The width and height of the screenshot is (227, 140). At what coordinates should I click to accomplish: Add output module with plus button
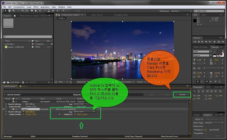pyautogui.click(x=59, y=114)
